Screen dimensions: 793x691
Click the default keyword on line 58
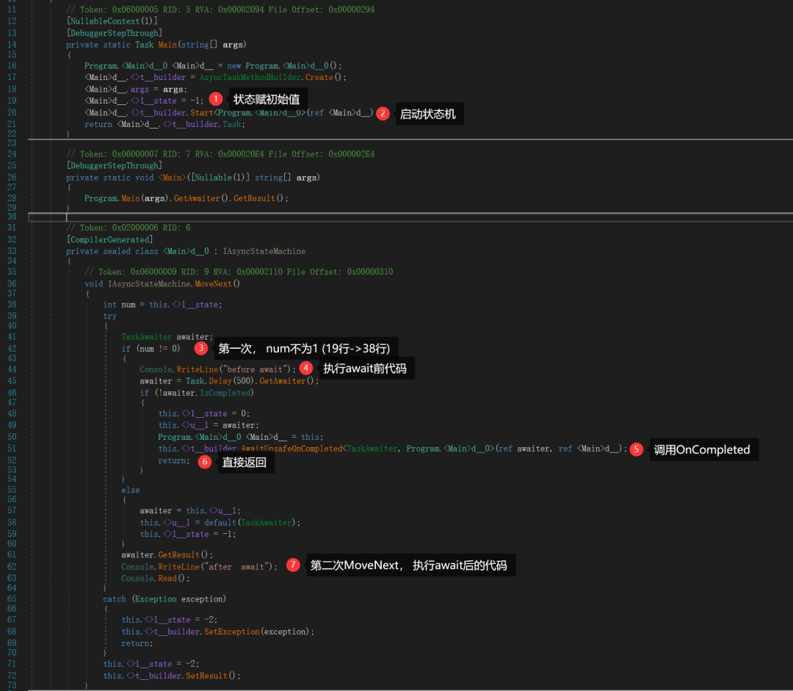tap(220, 523)
